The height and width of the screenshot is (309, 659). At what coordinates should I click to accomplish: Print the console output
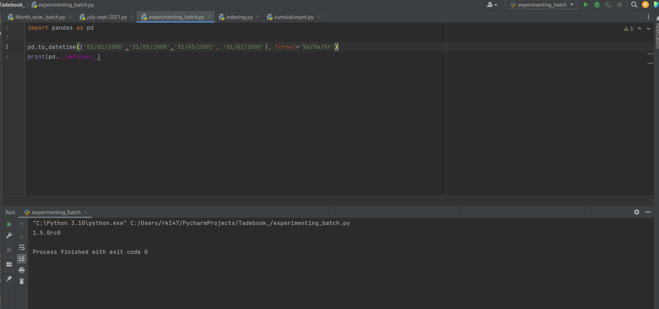click(22, 270)
